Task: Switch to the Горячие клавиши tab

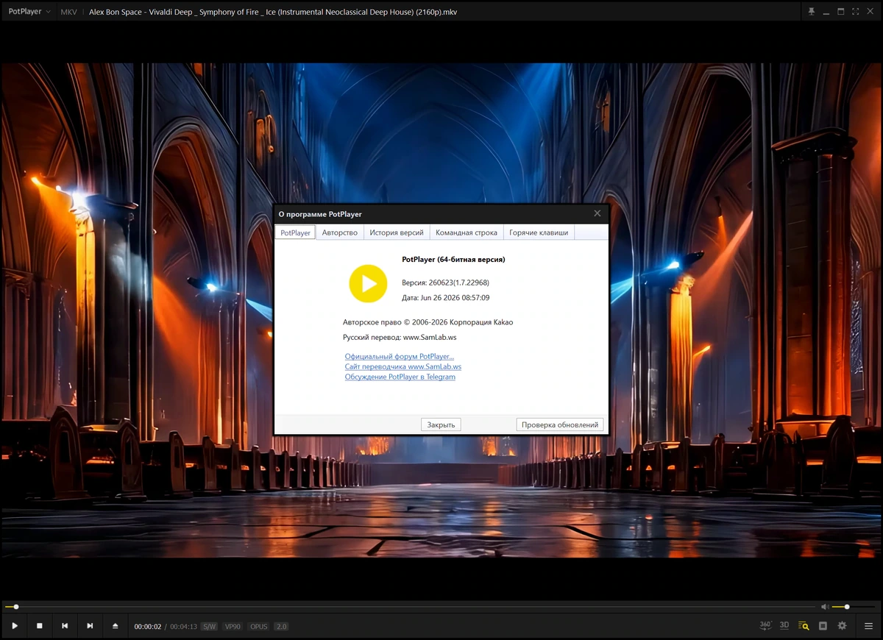Action: coord(539,232)
